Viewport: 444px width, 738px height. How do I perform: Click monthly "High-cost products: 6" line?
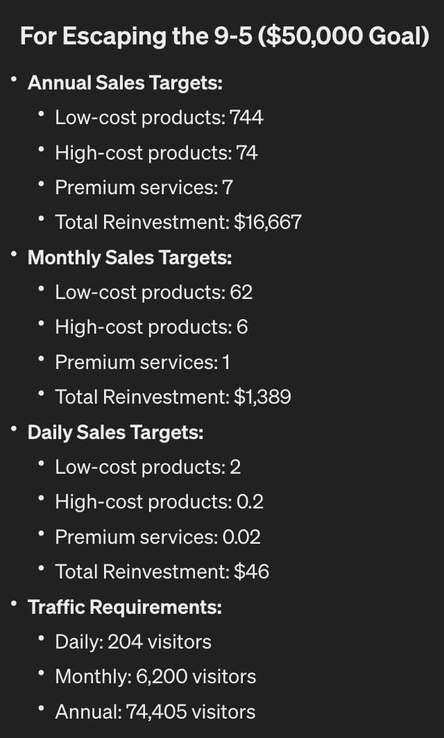click(151, 327)
